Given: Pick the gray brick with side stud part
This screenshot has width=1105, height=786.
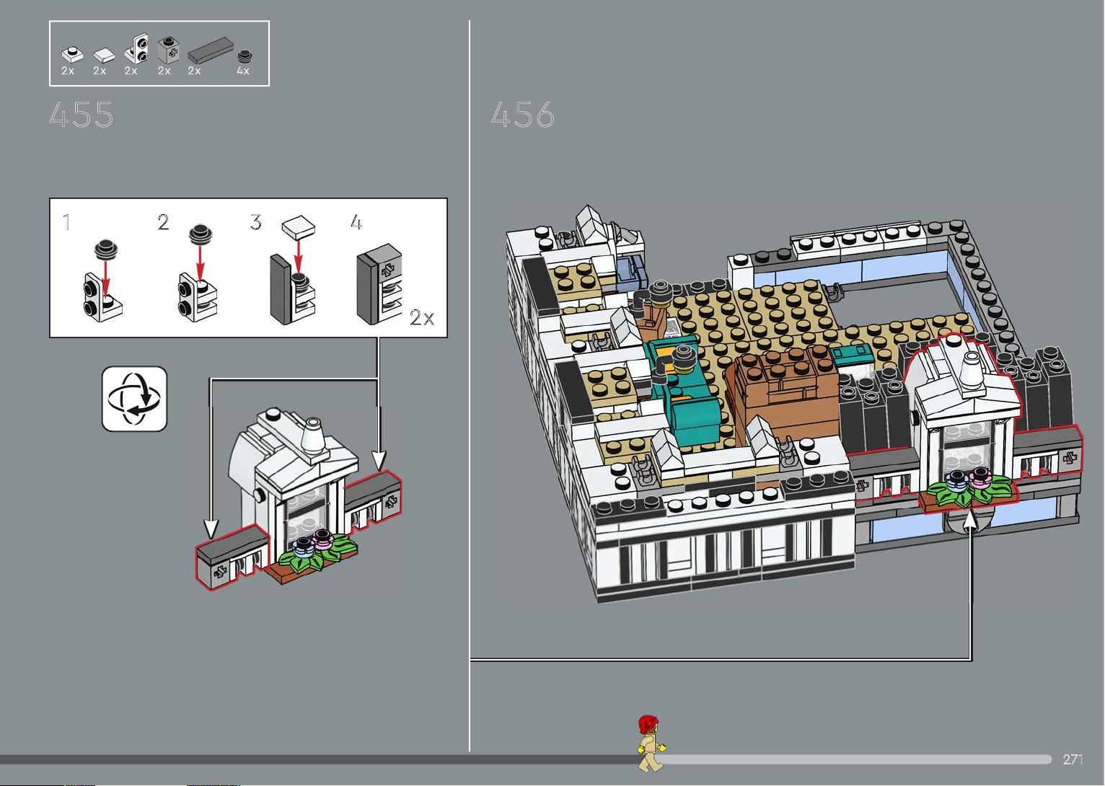Looking at the screenshot, I should coord(170,50).
